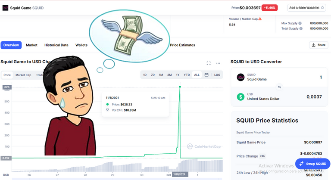Open the Historical Data tab

pyautogui.click(x=56, y=45)
